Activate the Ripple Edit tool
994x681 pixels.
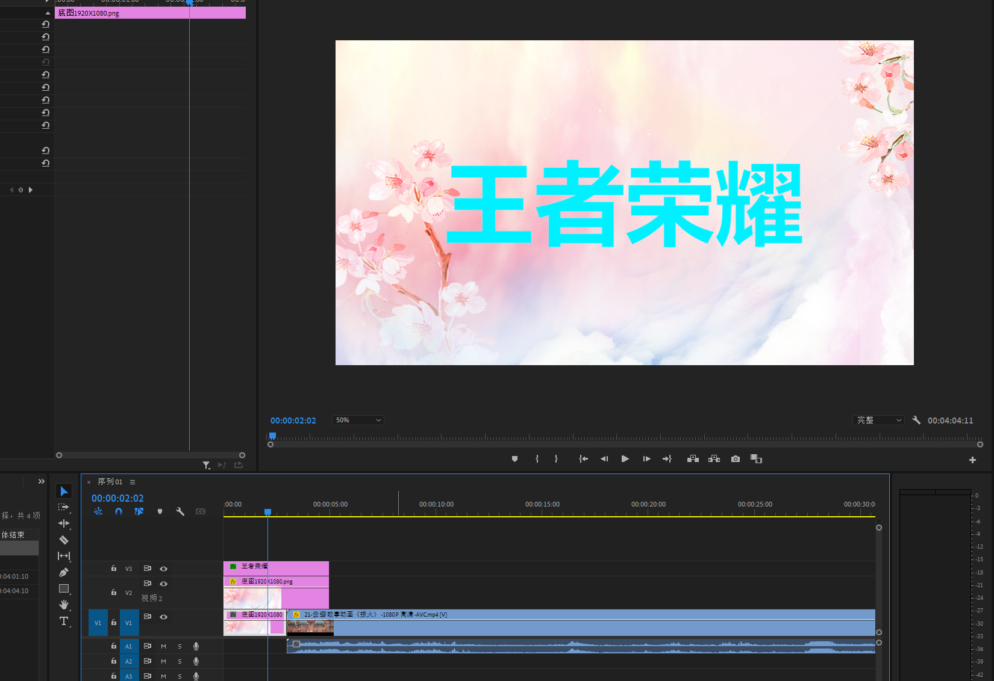click(64, 523)
